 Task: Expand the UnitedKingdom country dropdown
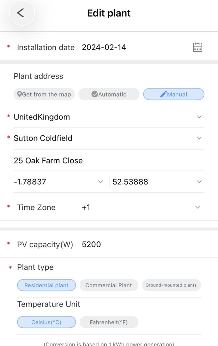(199, 117)
